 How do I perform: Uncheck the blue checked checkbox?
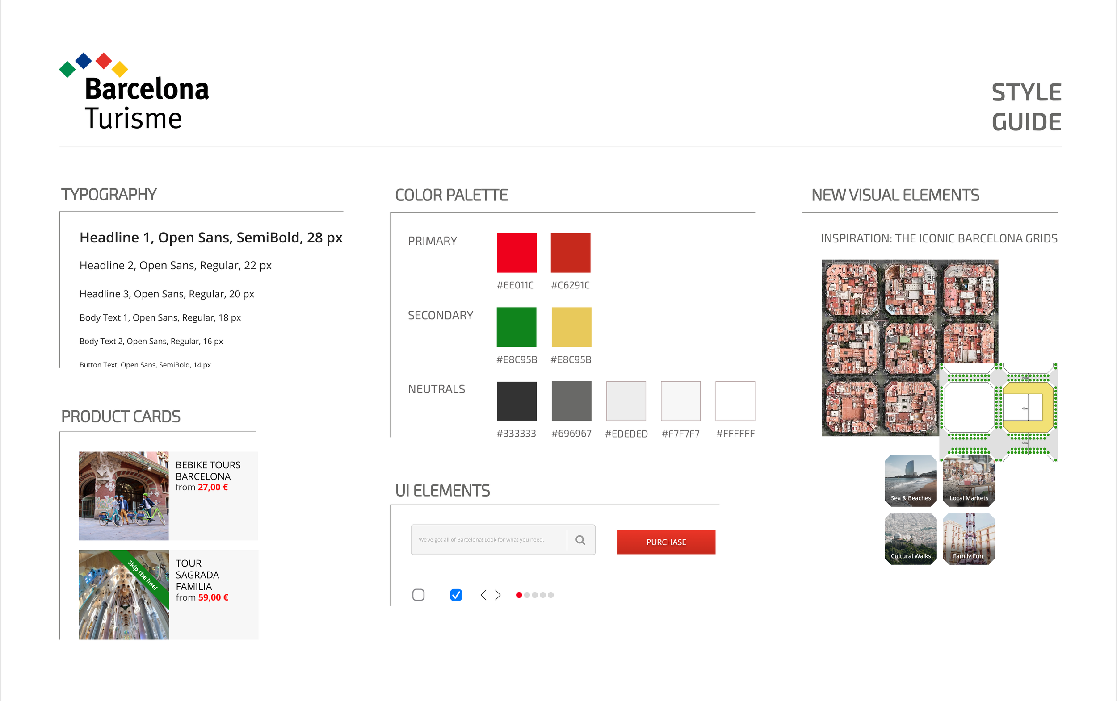point(456,595)
